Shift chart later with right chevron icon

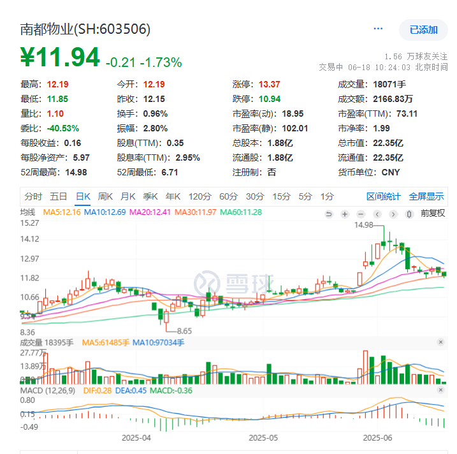(393, 214)
